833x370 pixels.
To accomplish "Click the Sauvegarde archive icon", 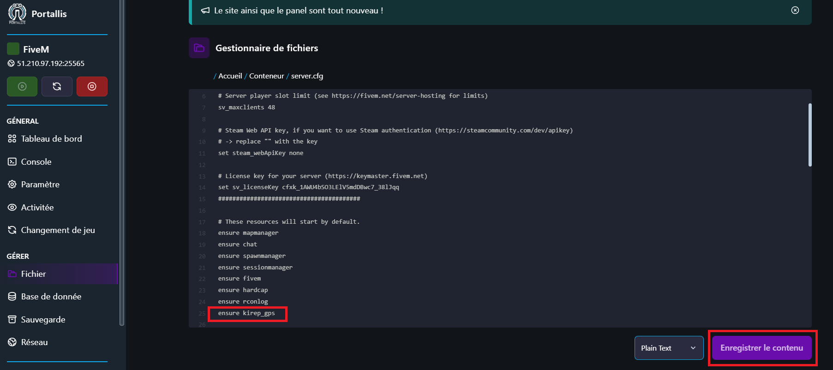I will [x=12, y=320].
